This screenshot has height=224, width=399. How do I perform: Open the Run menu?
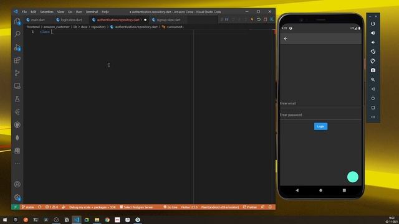tap(79, 12)
